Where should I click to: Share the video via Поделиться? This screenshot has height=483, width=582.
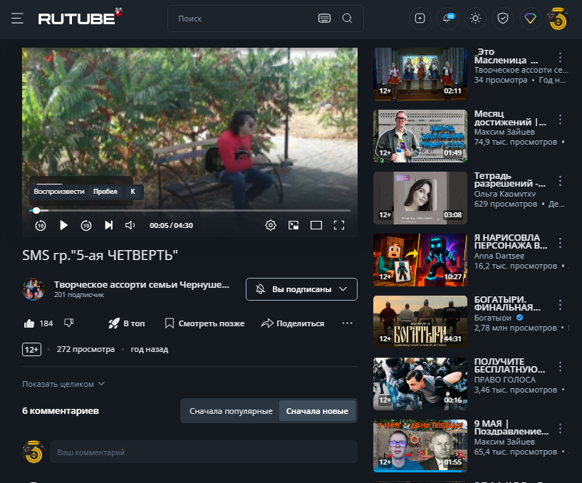293,323
